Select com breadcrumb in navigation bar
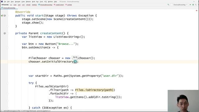This screenshot has width=199, height=112. (24, 5)
